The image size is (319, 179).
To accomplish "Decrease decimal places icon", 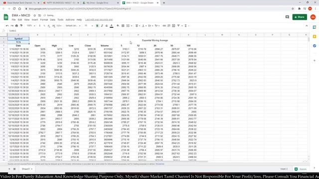I will (x=49, y=26).
